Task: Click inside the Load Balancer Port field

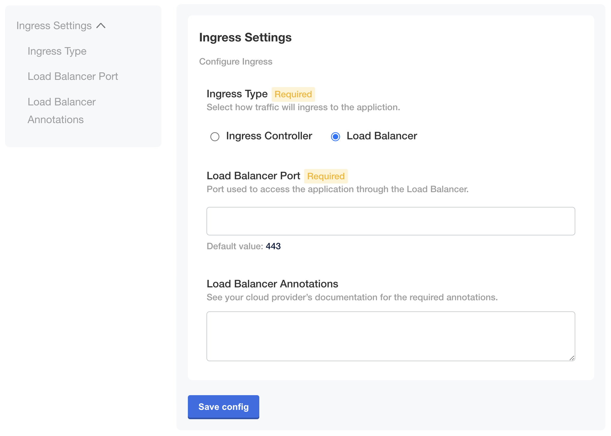Action: pyautogui.click(x=390, y=221)
